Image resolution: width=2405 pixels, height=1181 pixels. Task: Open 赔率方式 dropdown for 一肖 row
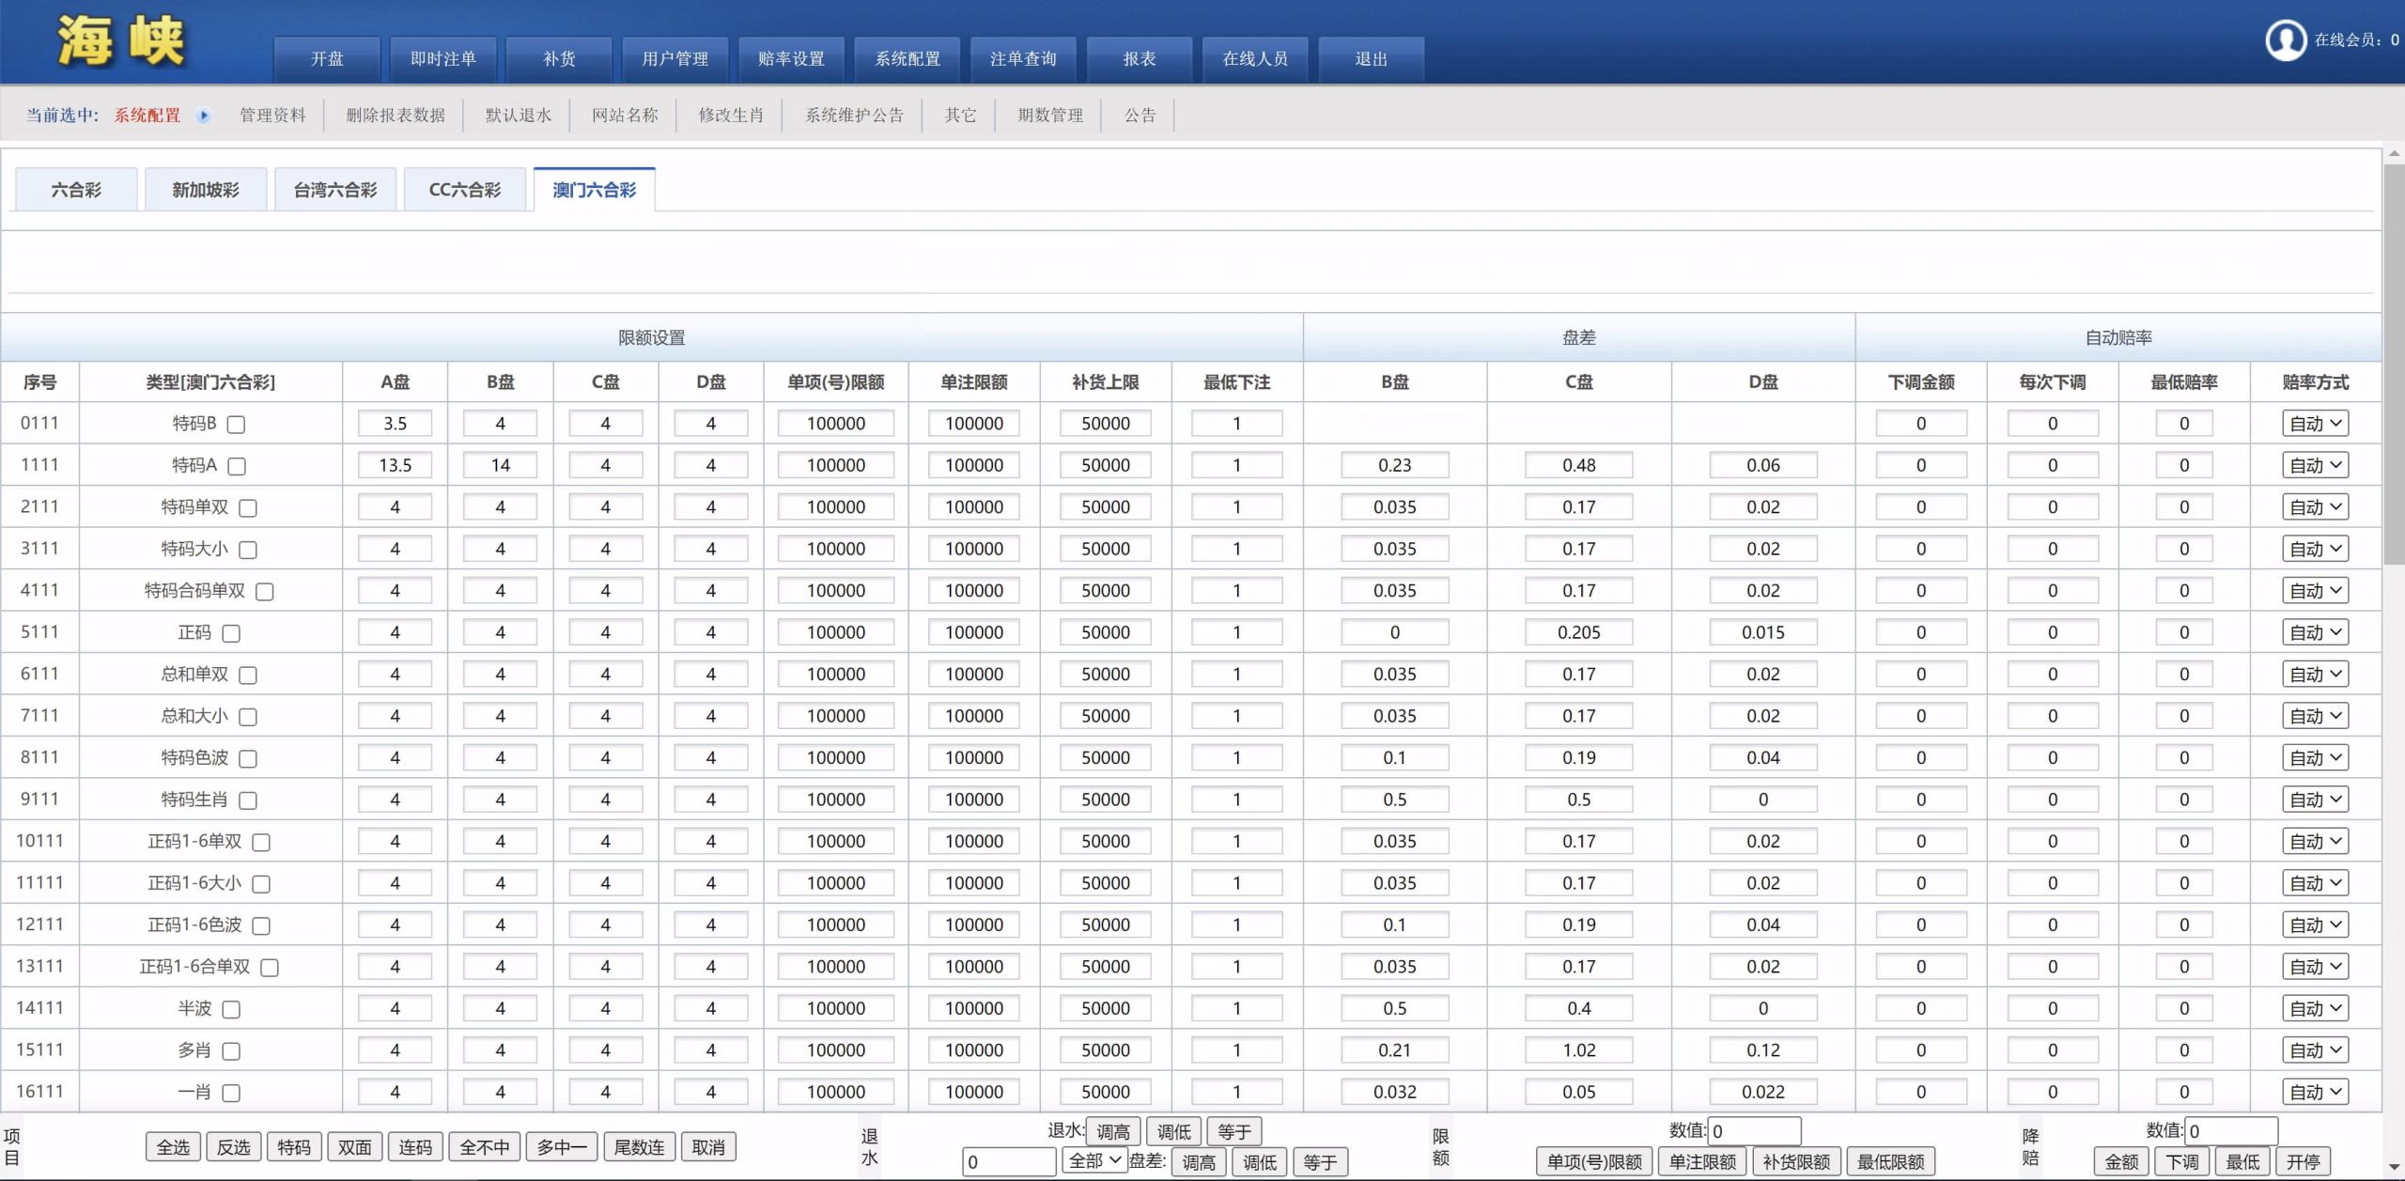pyautogui.click(x=2315, y=1092)
